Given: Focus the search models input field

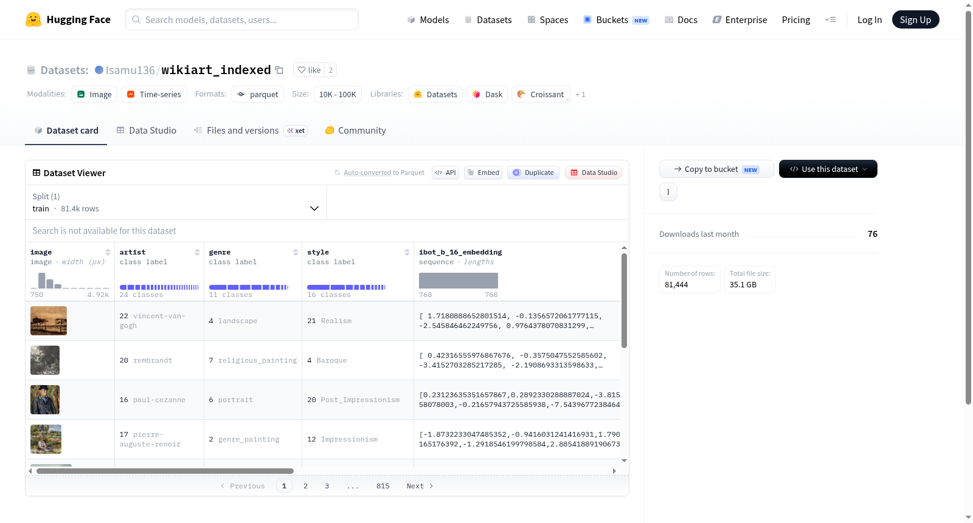Looking at the screenshot, I should click(242, 19).
